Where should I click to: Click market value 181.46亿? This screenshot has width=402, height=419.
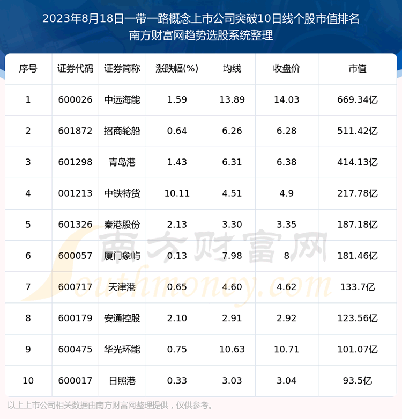point(358,256)
